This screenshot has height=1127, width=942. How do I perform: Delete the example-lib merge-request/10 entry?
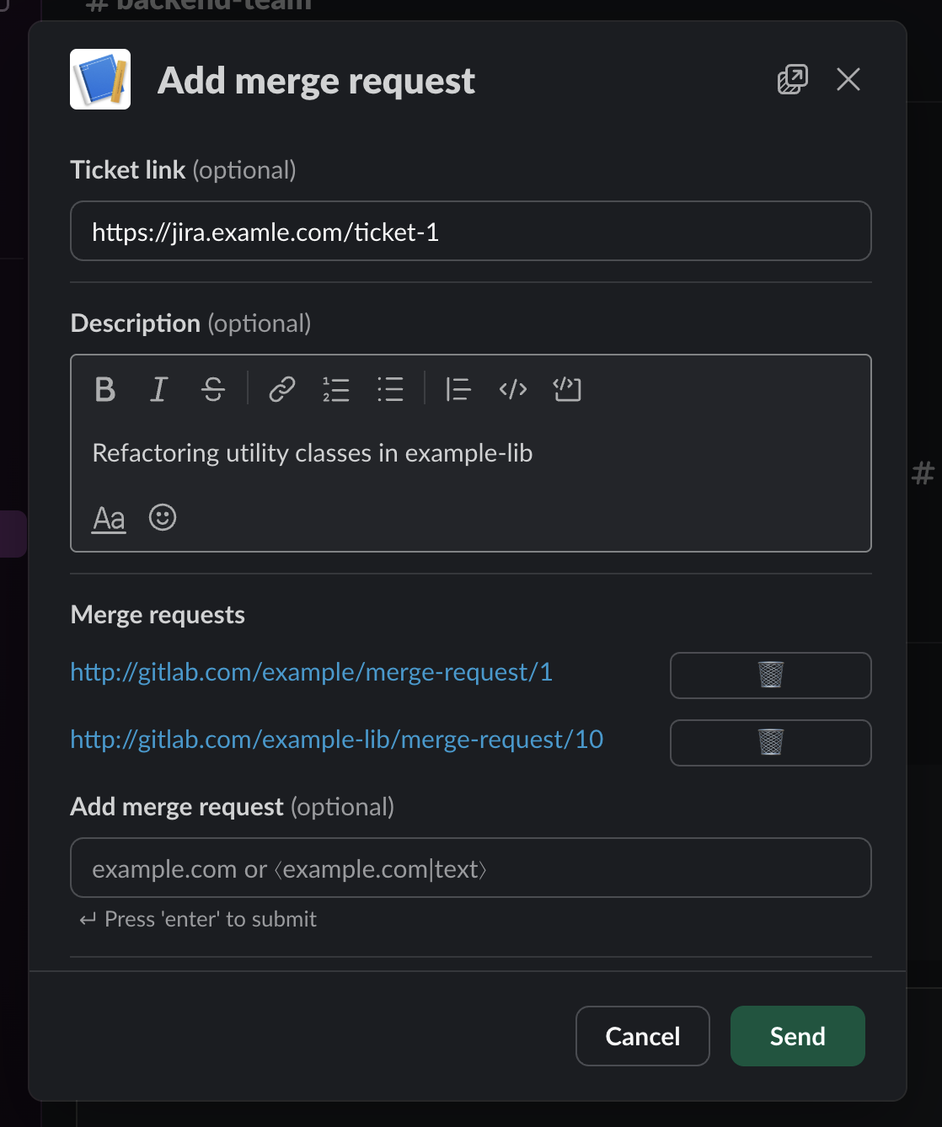[x=769, y=742]
